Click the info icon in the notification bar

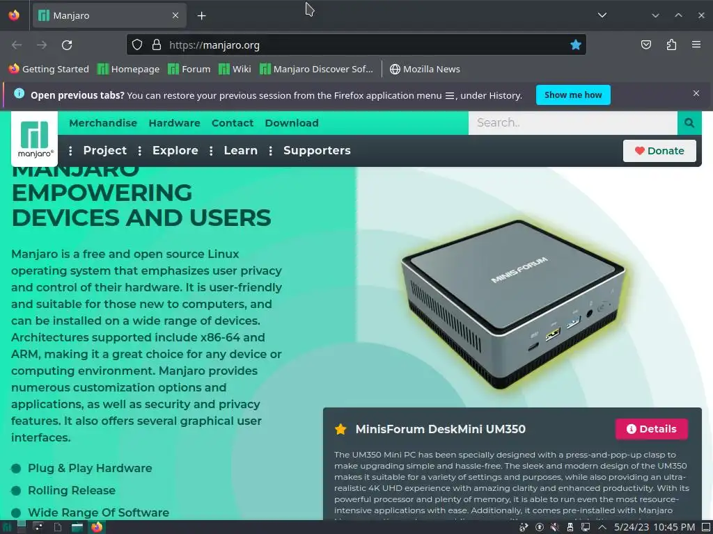[19, 93]
